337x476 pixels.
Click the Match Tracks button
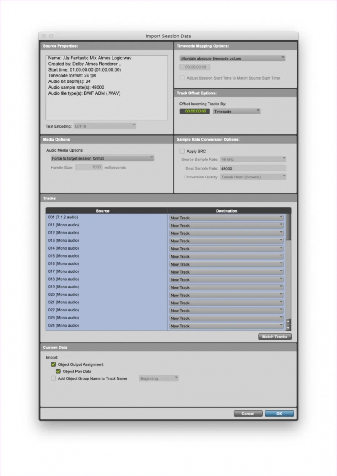(x=275, y=337)
